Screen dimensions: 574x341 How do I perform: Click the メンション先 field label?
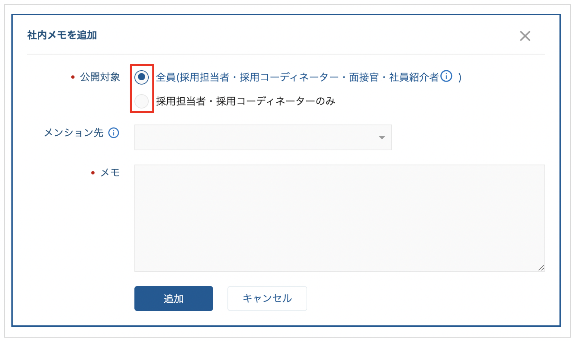tap(74, 133)
